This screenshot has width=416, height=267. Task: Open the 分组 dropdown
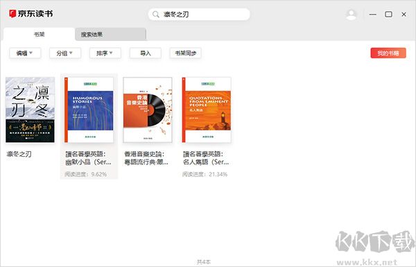(x=65, y=53)
